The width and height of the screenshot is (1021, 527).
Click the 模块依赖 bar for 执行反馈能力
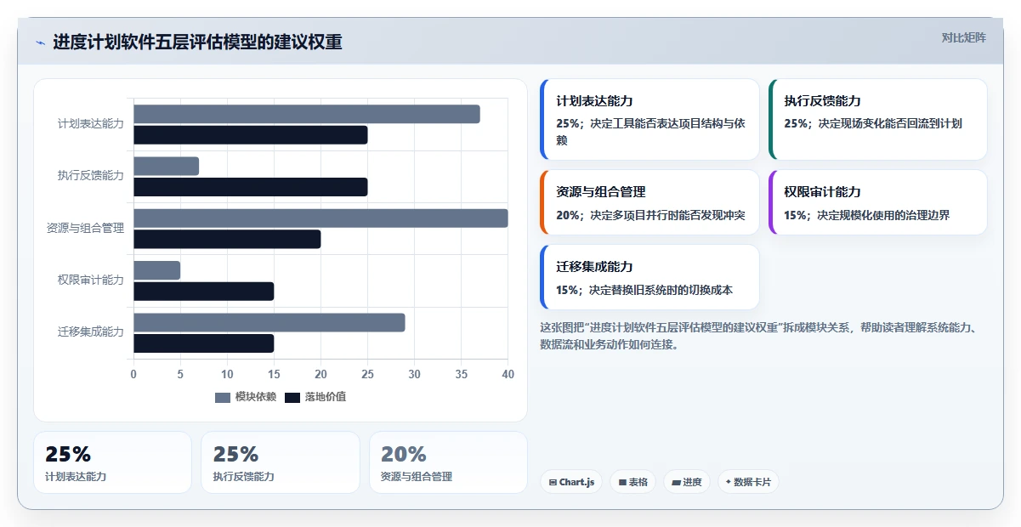[166, 166]
